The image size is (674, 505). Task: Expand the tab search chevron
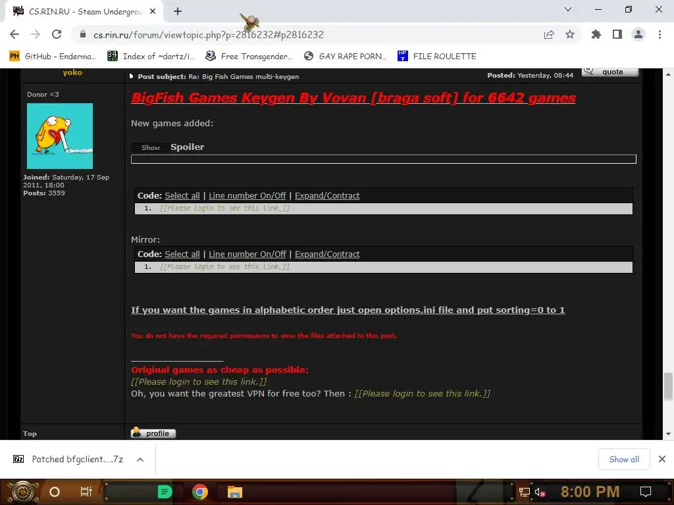pyautogui.click(x=568, y=9)
